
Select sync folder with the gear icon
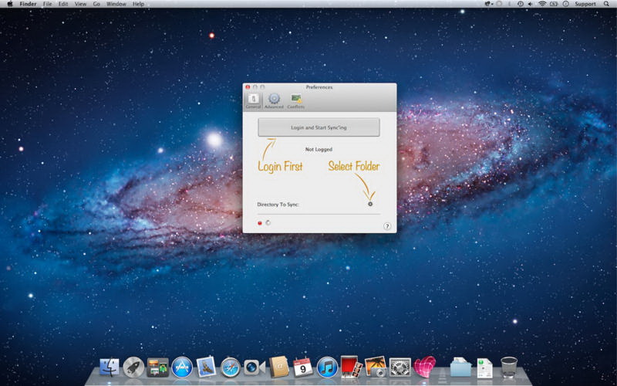(x=370, y=204)
